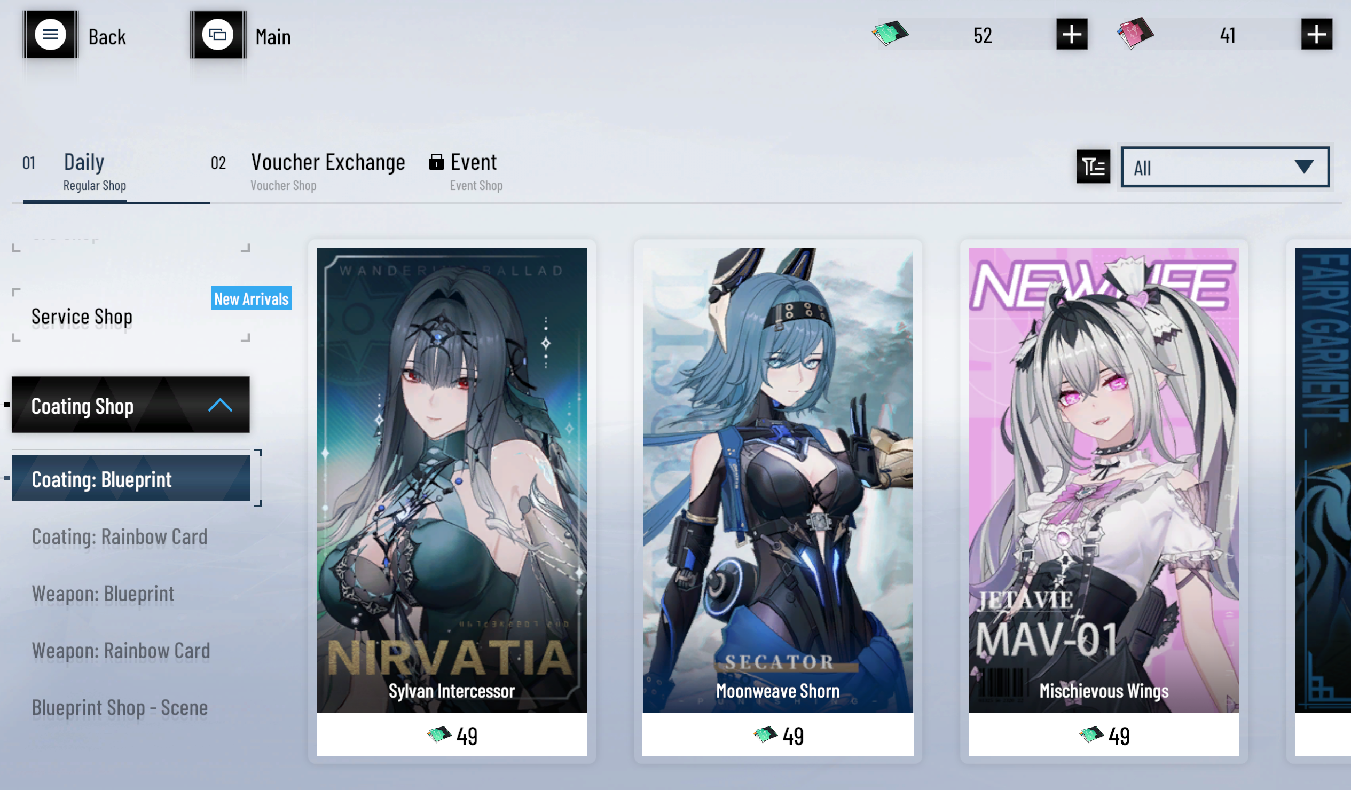Click the pink currency balance 41
Viewport: 1351px width, 790px height.
(x=1228, y=35)
